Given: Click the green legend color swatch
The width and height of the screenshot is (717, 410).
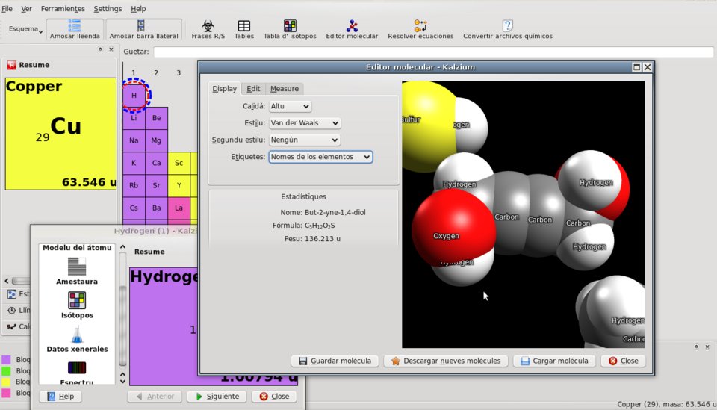Looking at the screenshot, I should coord(6,370).
